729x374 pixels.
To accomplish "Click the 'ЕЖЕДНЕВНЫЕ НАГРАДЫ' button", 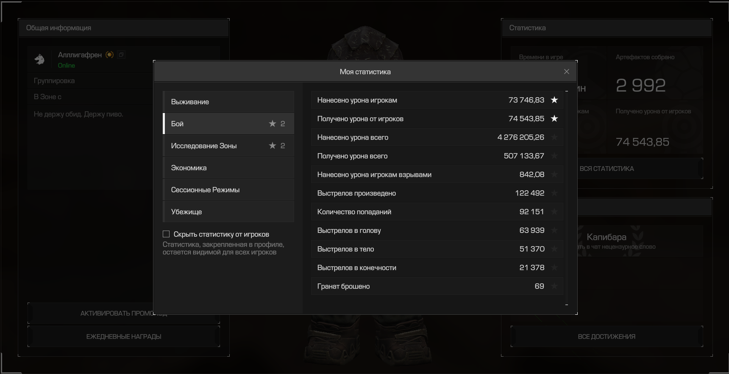I will click(x=124, y=337).
